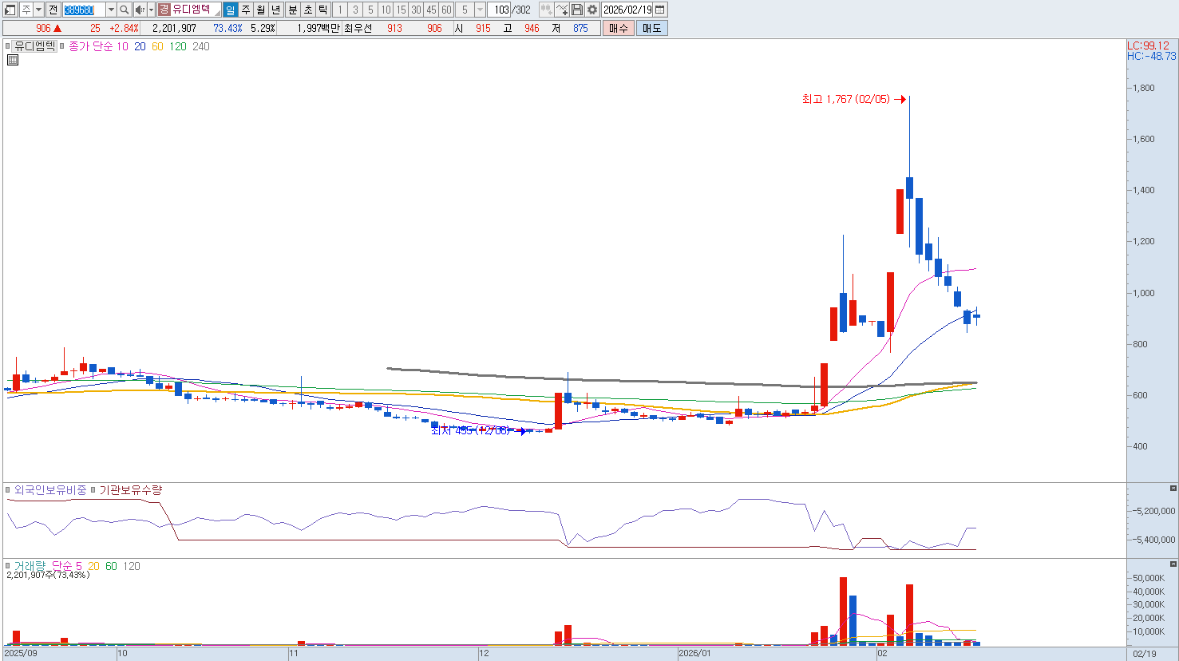The width and height of the screenshot is (1179, 661).
Task: Toggle the 거래량 volume indicator marker
Action: point(8,566)
